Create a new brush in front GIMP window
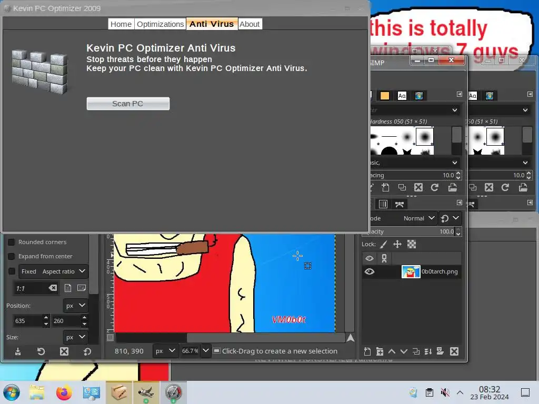Viewport: 539px width, 404px height. pos(386,187)
